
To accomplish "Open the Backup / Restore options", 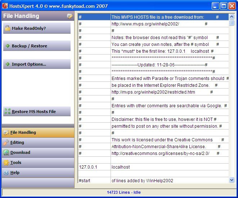I will pos(37,46).
